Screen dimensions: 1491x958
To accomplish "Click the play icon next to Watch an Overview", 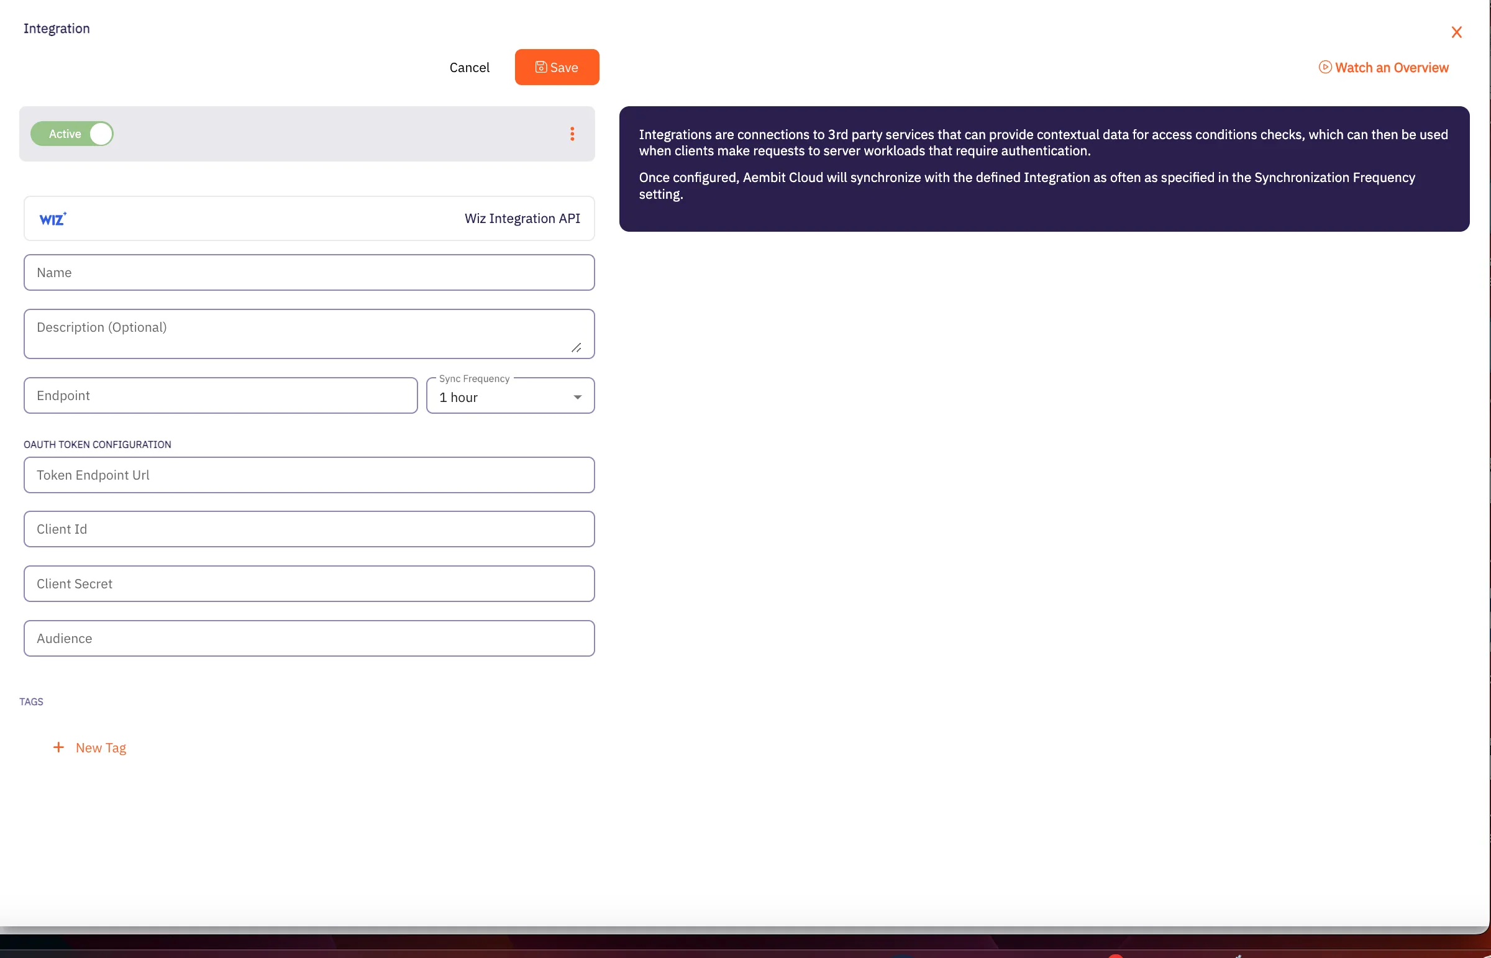I will coord(1325,67).
